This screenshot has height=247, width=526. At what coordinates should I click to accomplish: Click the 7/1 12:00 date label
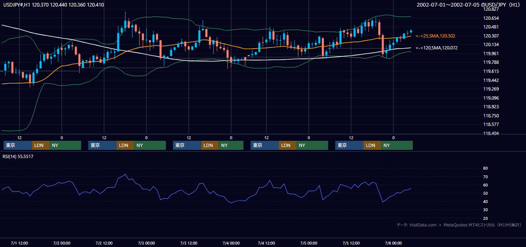[x=19, y=243]
